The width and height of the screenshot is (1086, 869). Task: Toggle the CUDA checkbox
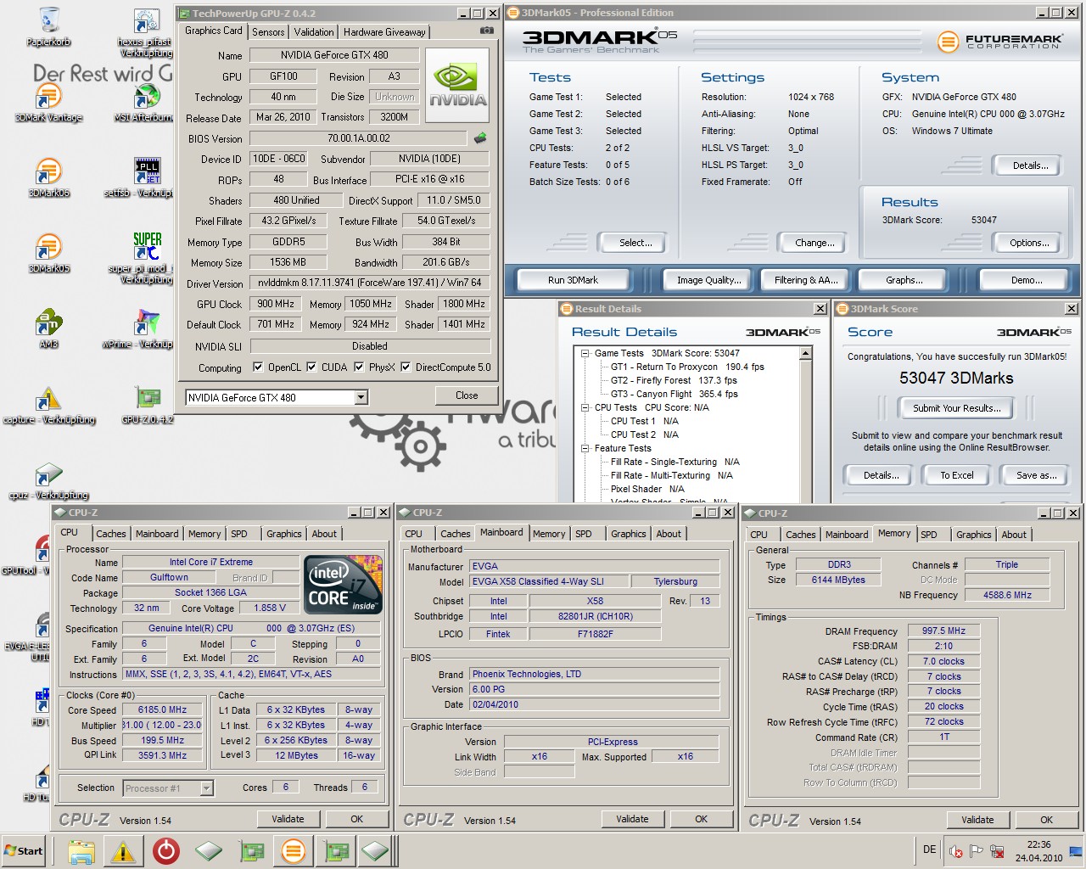[x=311, y=367]
